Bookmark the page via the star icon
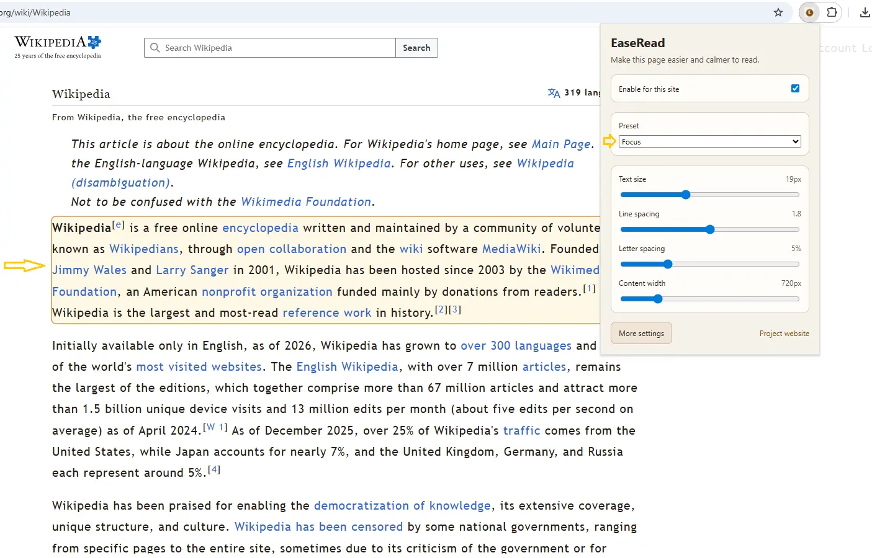 click(x=778, y=12)
